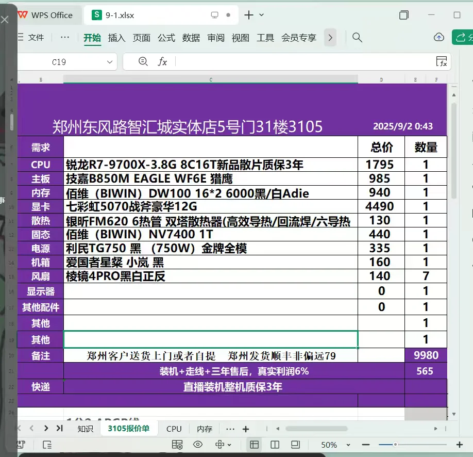This screenshot has height=457, width=473.
Task: Select the 开始 ribbon tab
Action: [92, 38]
